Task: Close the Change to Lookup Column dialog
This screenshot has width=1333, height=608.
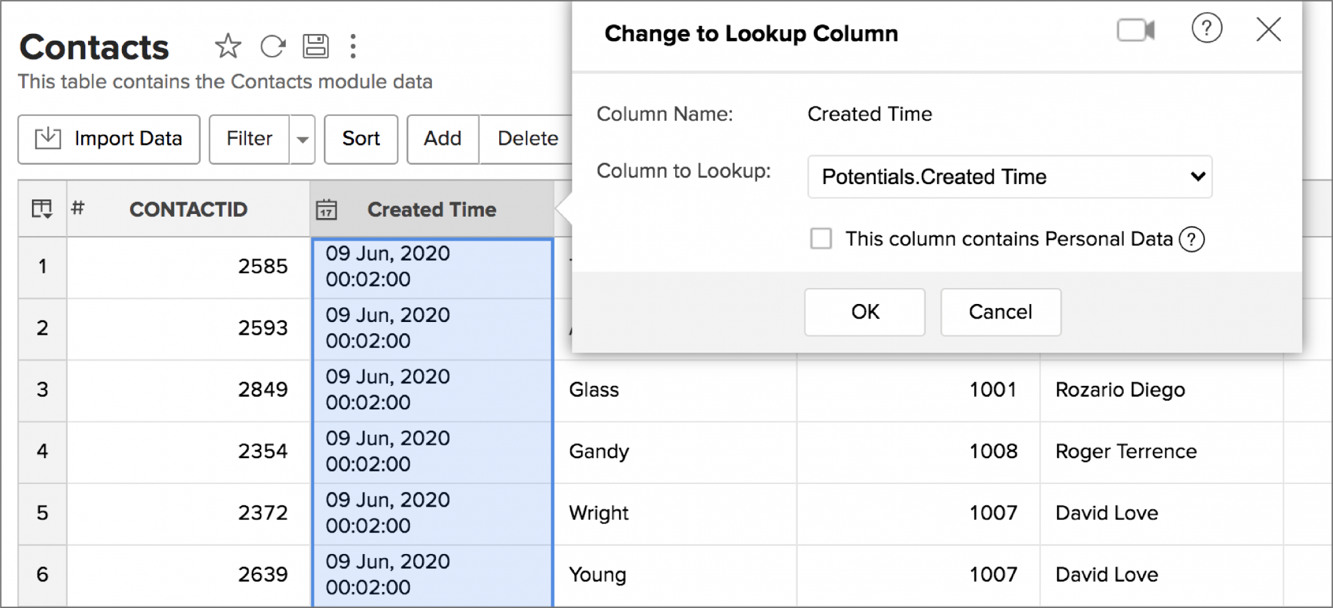Action: coord(1267,30)
